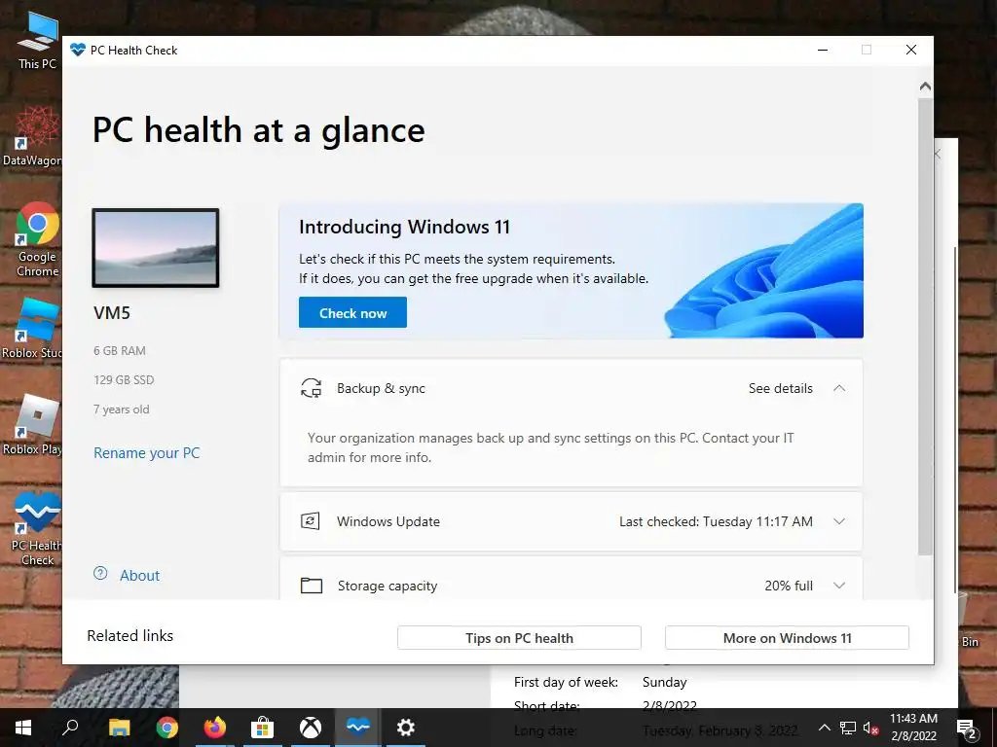997x747 pixels.
Task: Click the Backup & sync icon
Action: click(311, 388)
